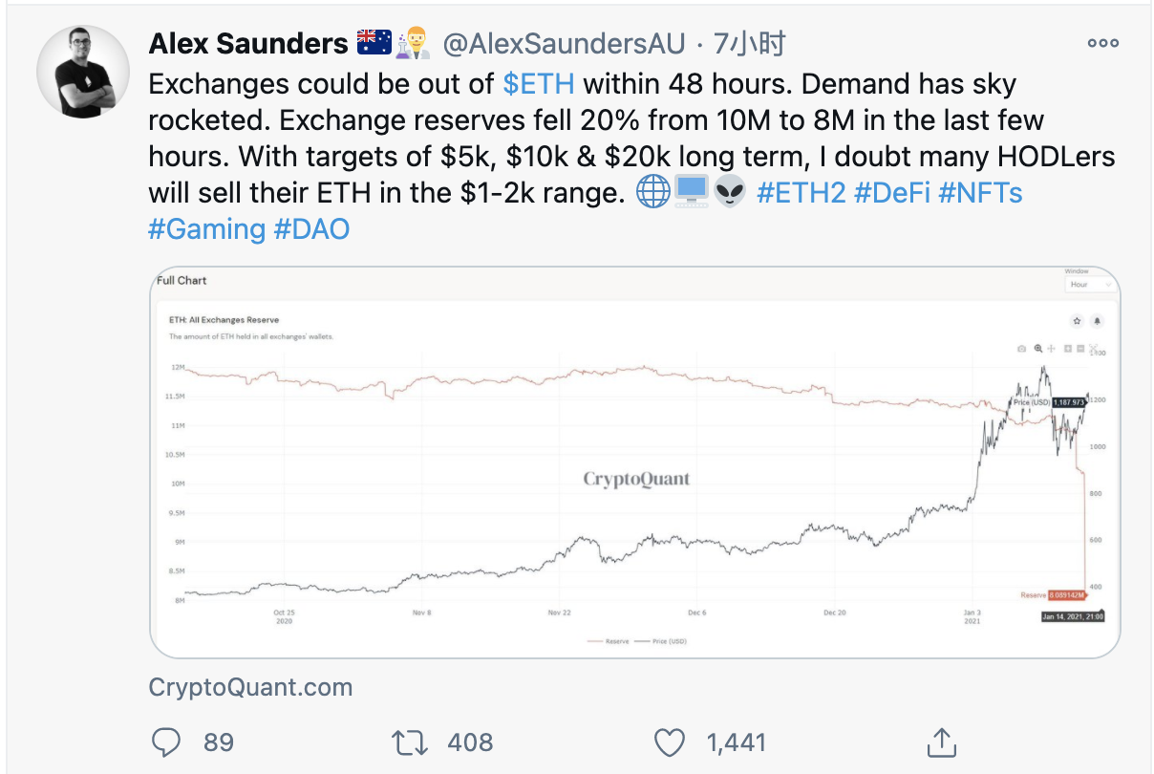Viewport: 1154px width, 774px height.
Task: Open the $ETH cashtag link
Action: pos(539,84)
